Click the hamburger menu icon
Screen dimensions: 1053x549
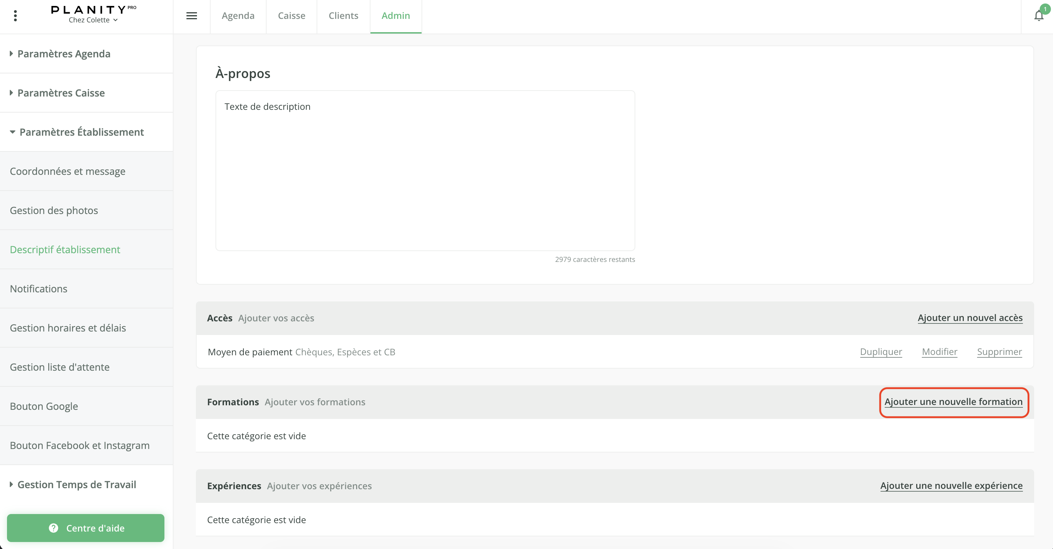pos(191,16)
